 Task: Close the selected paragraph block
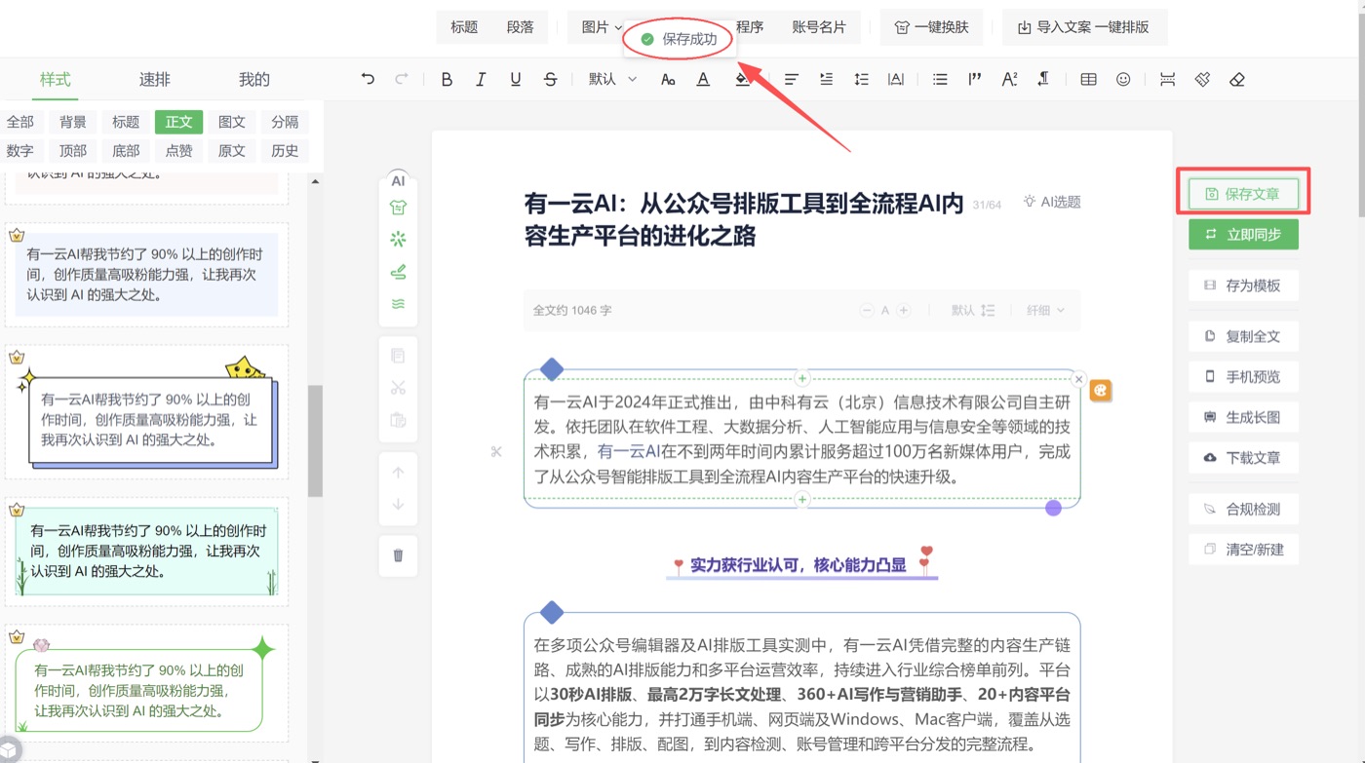1078,379
